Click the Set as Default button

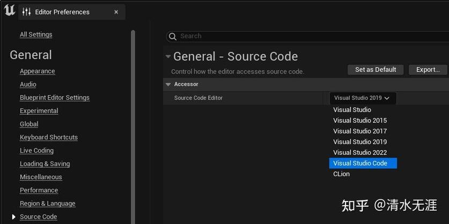tap(376, 70)
